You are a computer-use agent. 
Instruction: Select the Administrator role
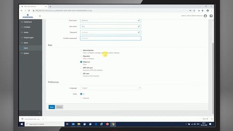tap(81, 50)
